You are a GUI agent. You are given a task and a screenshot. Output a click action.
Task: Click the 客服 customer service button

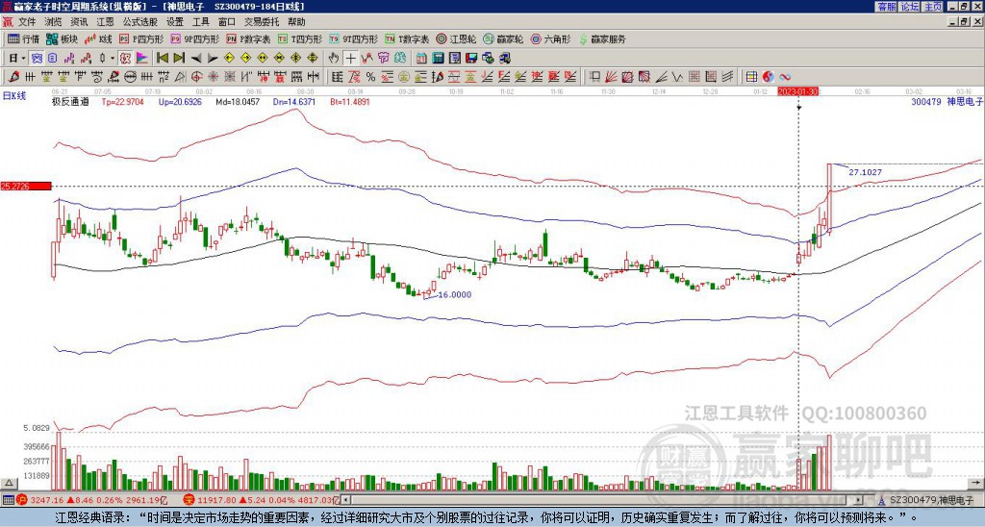(886, 6)
